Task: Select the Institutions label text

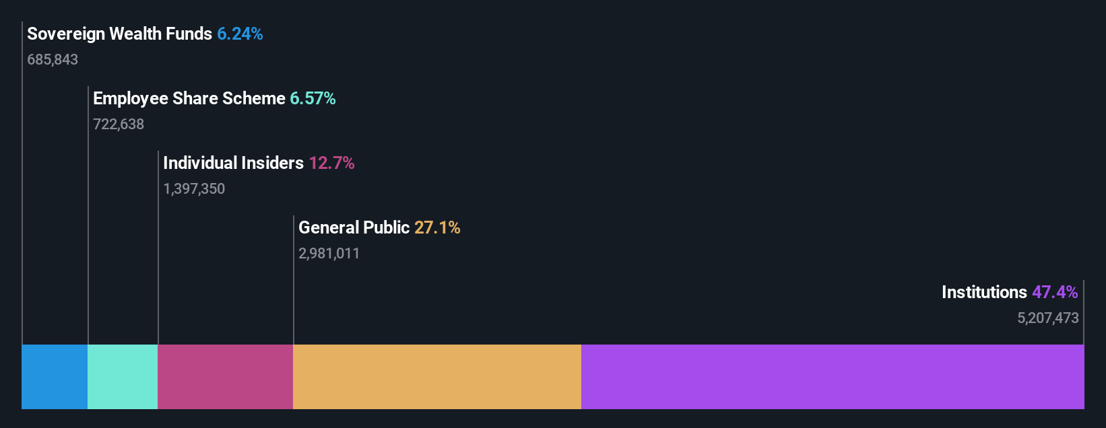Action: tap(984, 292)
